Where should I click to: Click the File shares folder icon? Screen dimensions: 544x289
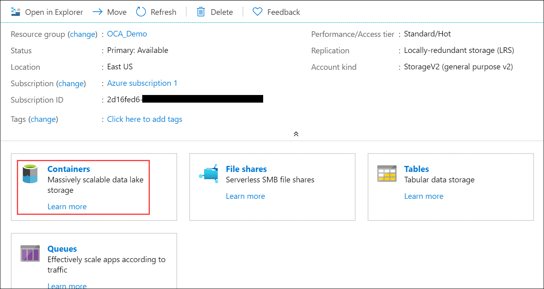pyautogui.click(x=209, y=174)
